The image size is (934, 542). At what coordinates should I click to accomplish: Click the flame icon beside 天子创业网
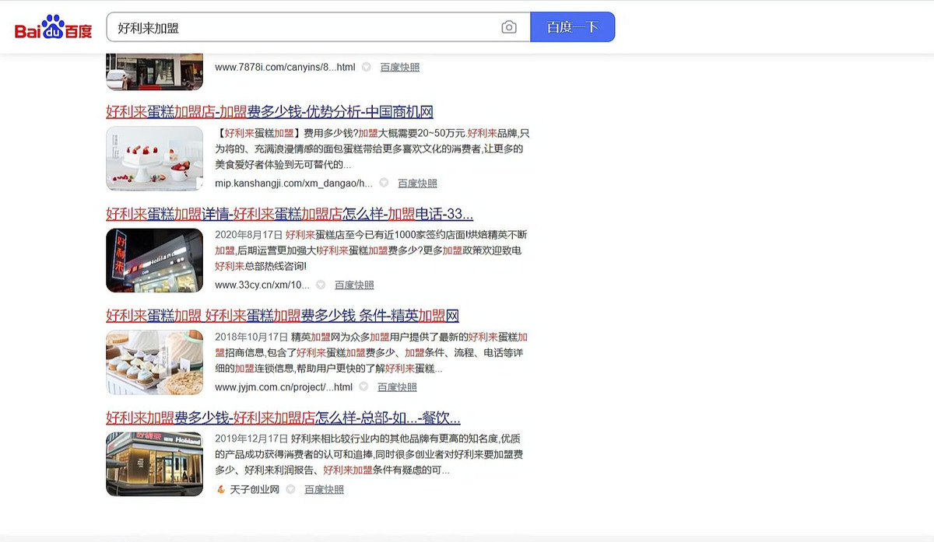coord(220,489)
